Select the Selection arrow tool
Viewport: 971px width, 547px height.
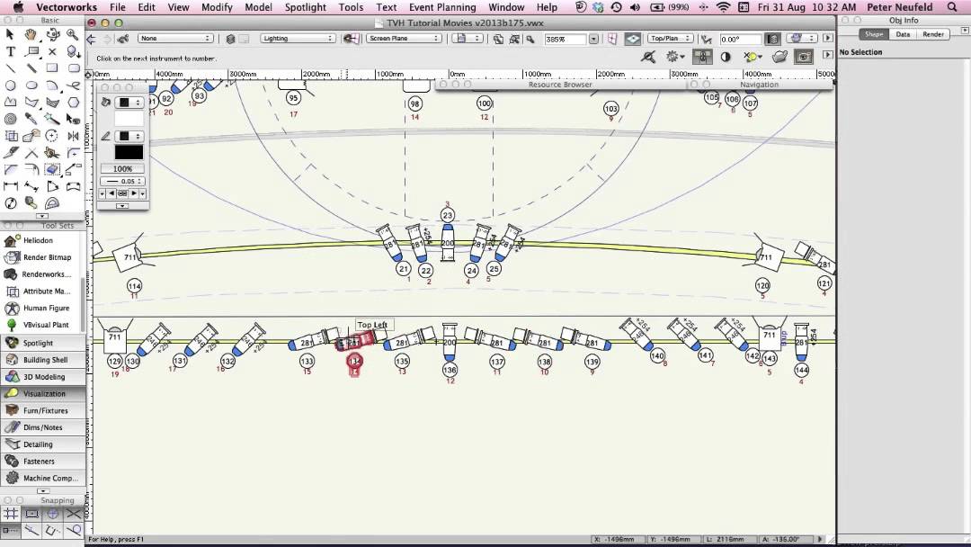click(x=11, y=35)
